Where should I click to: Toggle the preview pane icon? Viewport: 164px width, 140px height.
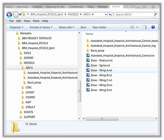coord(145,27)
